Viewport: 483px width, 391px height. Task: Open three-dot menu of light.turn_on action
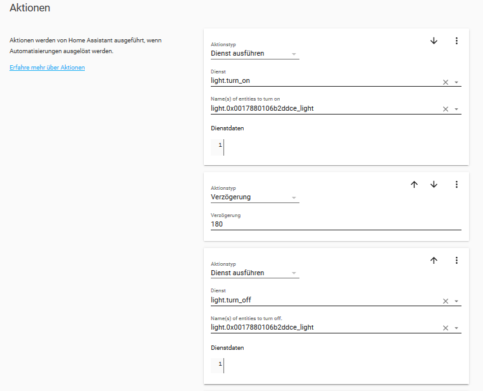click(456, 41)
